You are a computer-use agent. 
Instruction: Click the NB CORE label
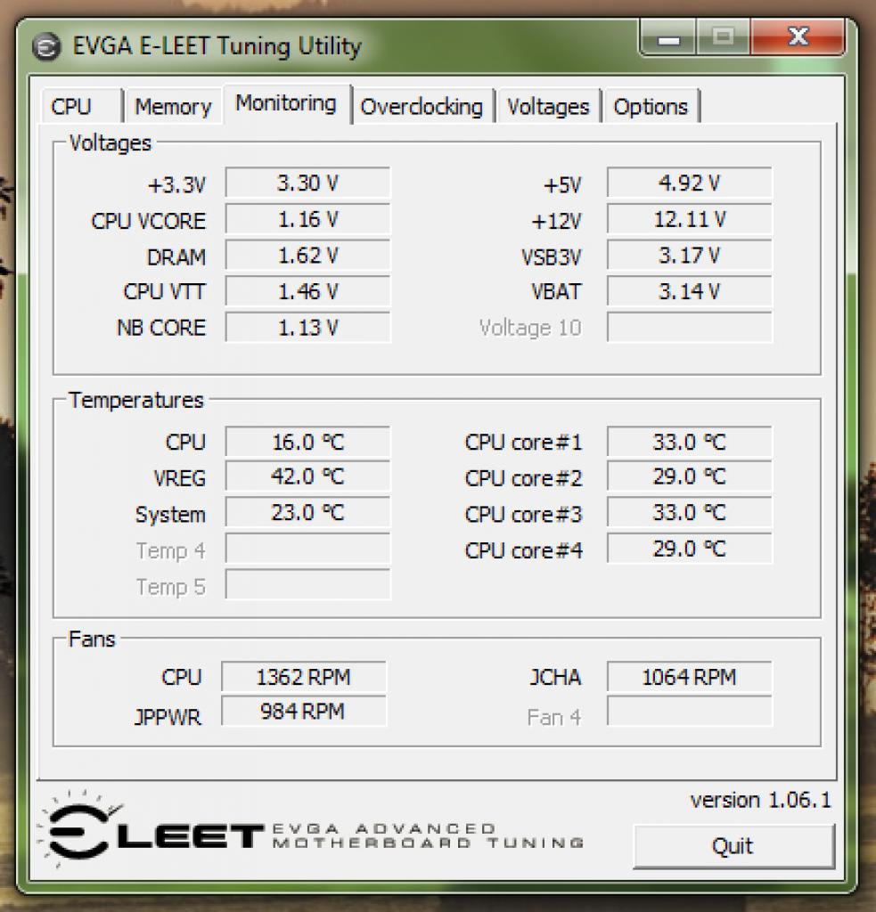point(161,328)
